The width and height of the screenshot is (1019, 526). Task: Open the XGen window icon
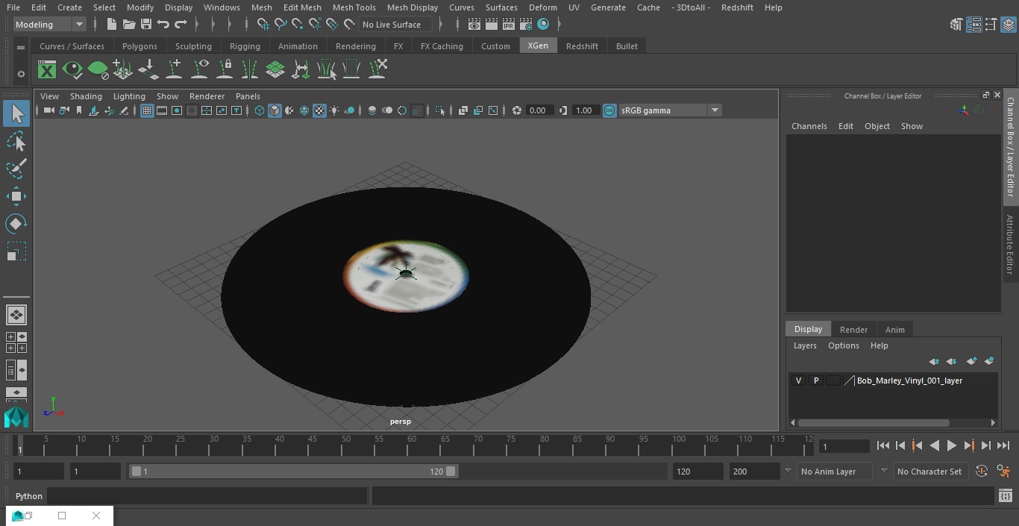47,70
